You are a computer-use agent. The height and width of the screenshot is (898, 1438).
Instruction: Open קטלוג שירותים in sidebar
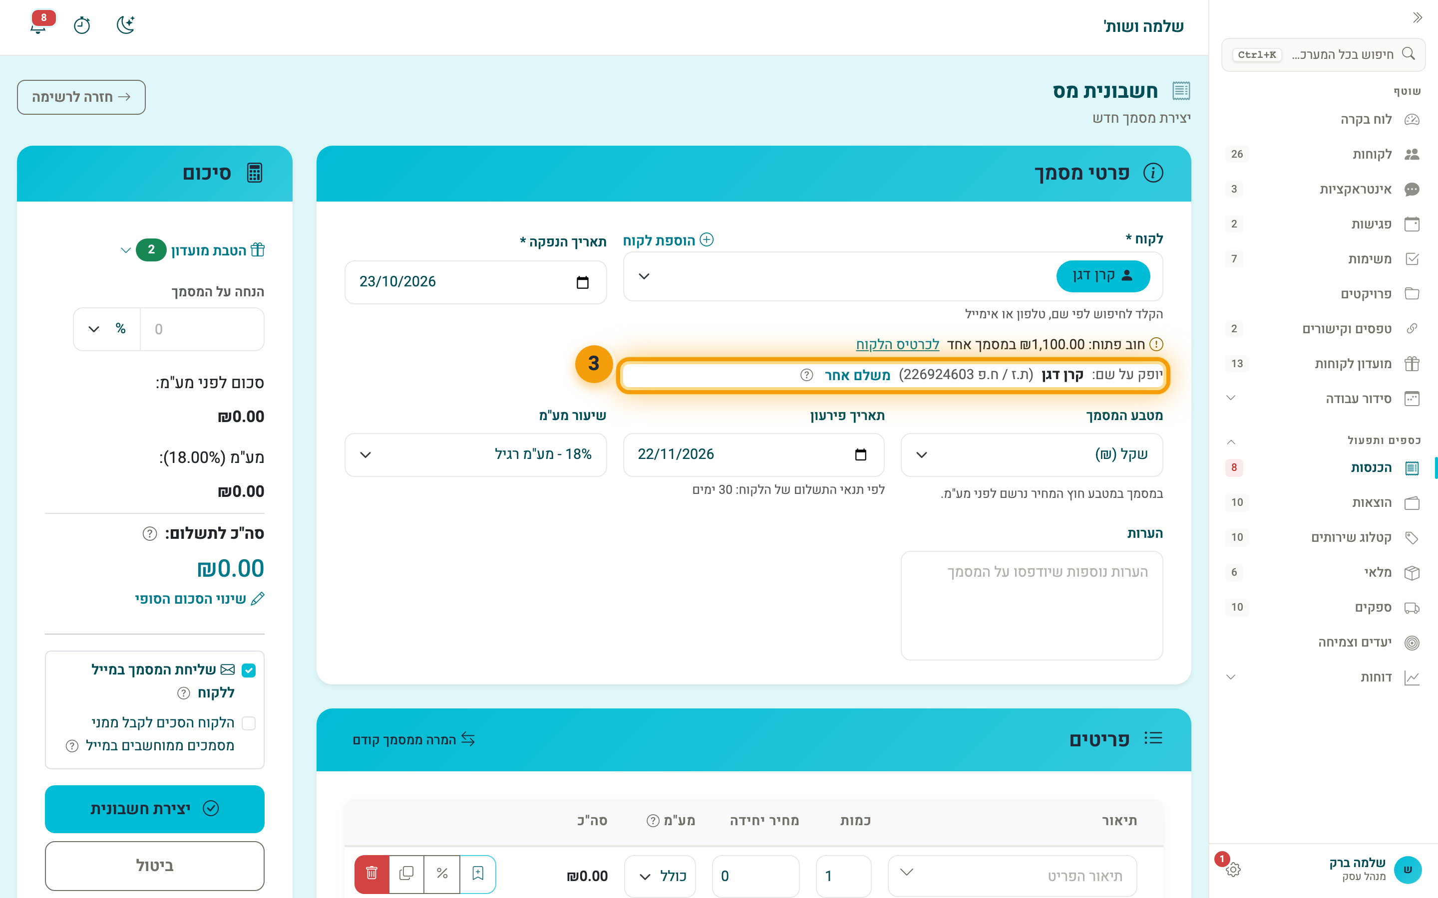(1323, 537)
